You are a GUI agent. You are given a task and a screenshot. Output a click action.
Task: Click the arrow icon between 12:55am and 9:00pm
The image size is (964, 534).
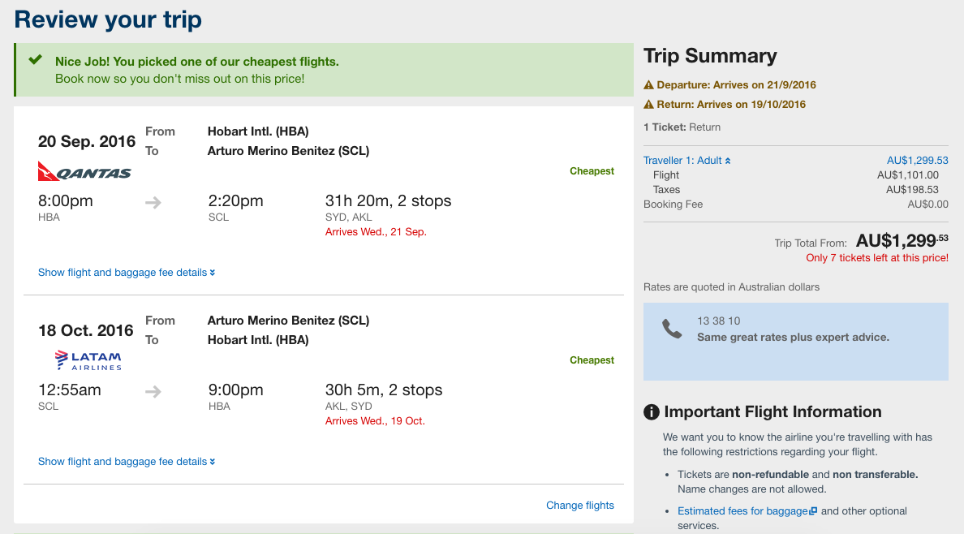point(153,391)
